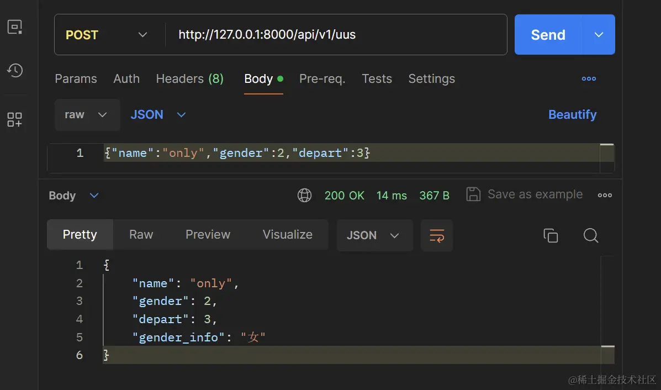The width and height of the screenshot is (661, 390).
Task: Copy the response body icon
Action: [x=551, y=235]
